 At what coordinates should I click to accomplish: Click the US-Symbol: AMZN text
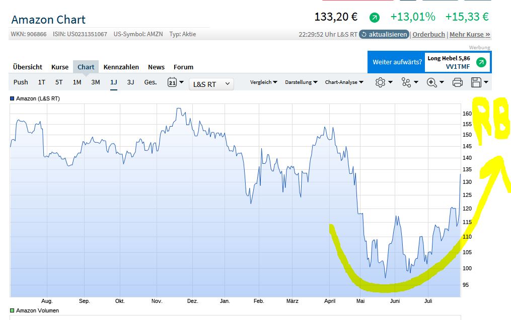point(138,34)
